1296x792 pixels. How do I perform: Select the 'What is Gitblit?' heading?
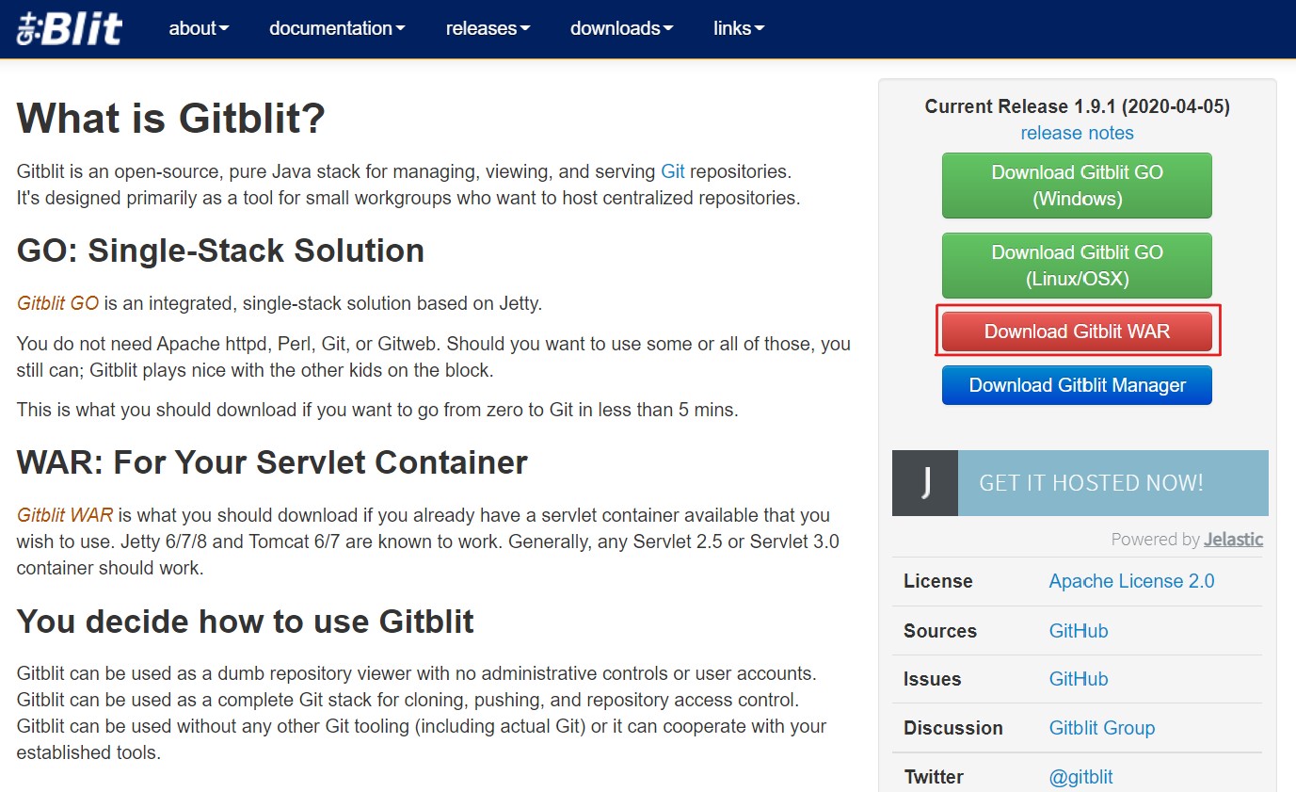[171, 119]
